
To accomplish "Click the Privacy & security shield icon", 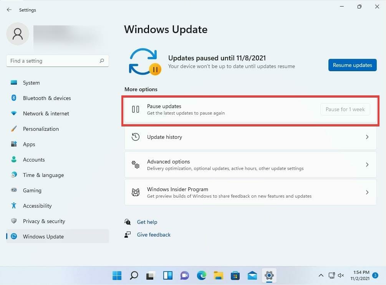I will [14, 221].
